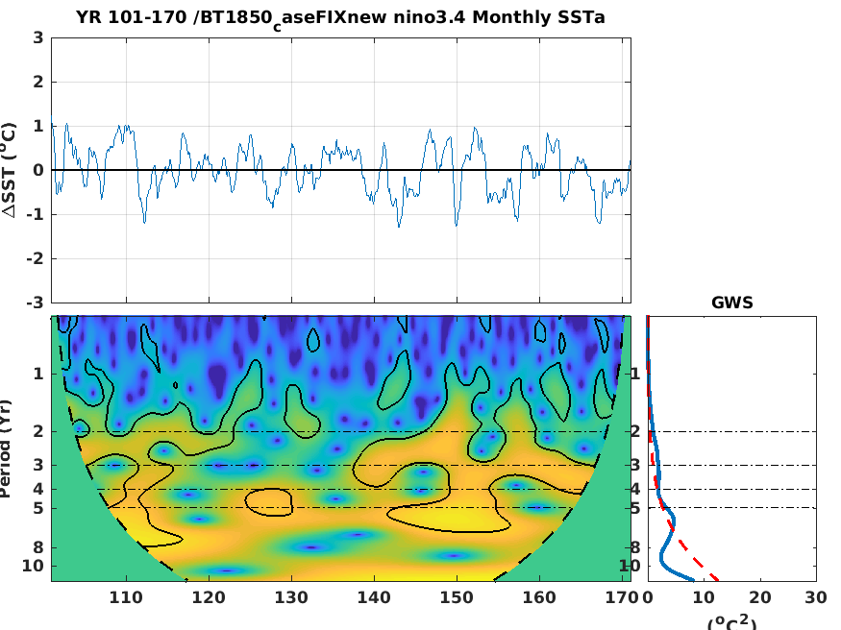841x630 pixels.
Task: Click the Period (Yr) y-axis label
Action: 5,448
